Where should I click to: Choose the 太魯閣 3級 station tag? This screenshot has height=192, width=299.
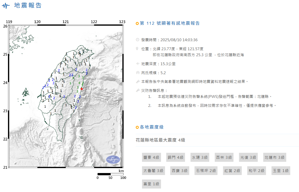153,171
